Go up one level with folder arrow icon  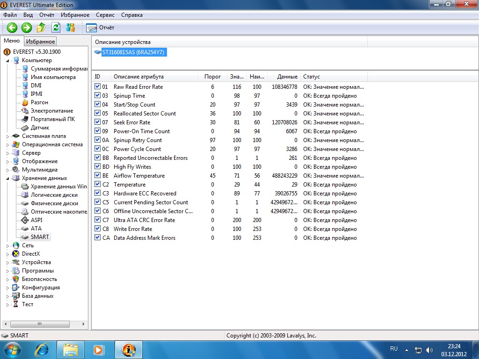(41, 28)
